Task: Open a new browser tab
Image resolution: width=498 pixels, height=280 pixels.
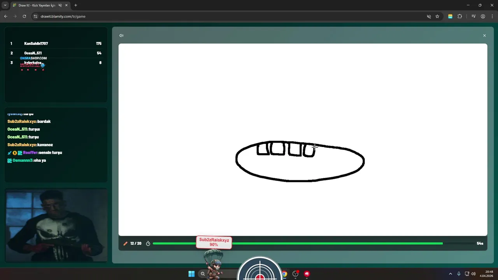Action: click(x=75, y=5)
